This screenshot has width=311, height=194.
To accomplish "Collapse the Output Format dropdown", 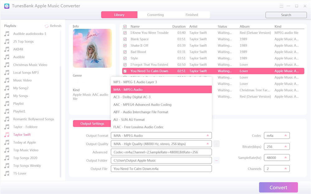I will click(208, 136).
